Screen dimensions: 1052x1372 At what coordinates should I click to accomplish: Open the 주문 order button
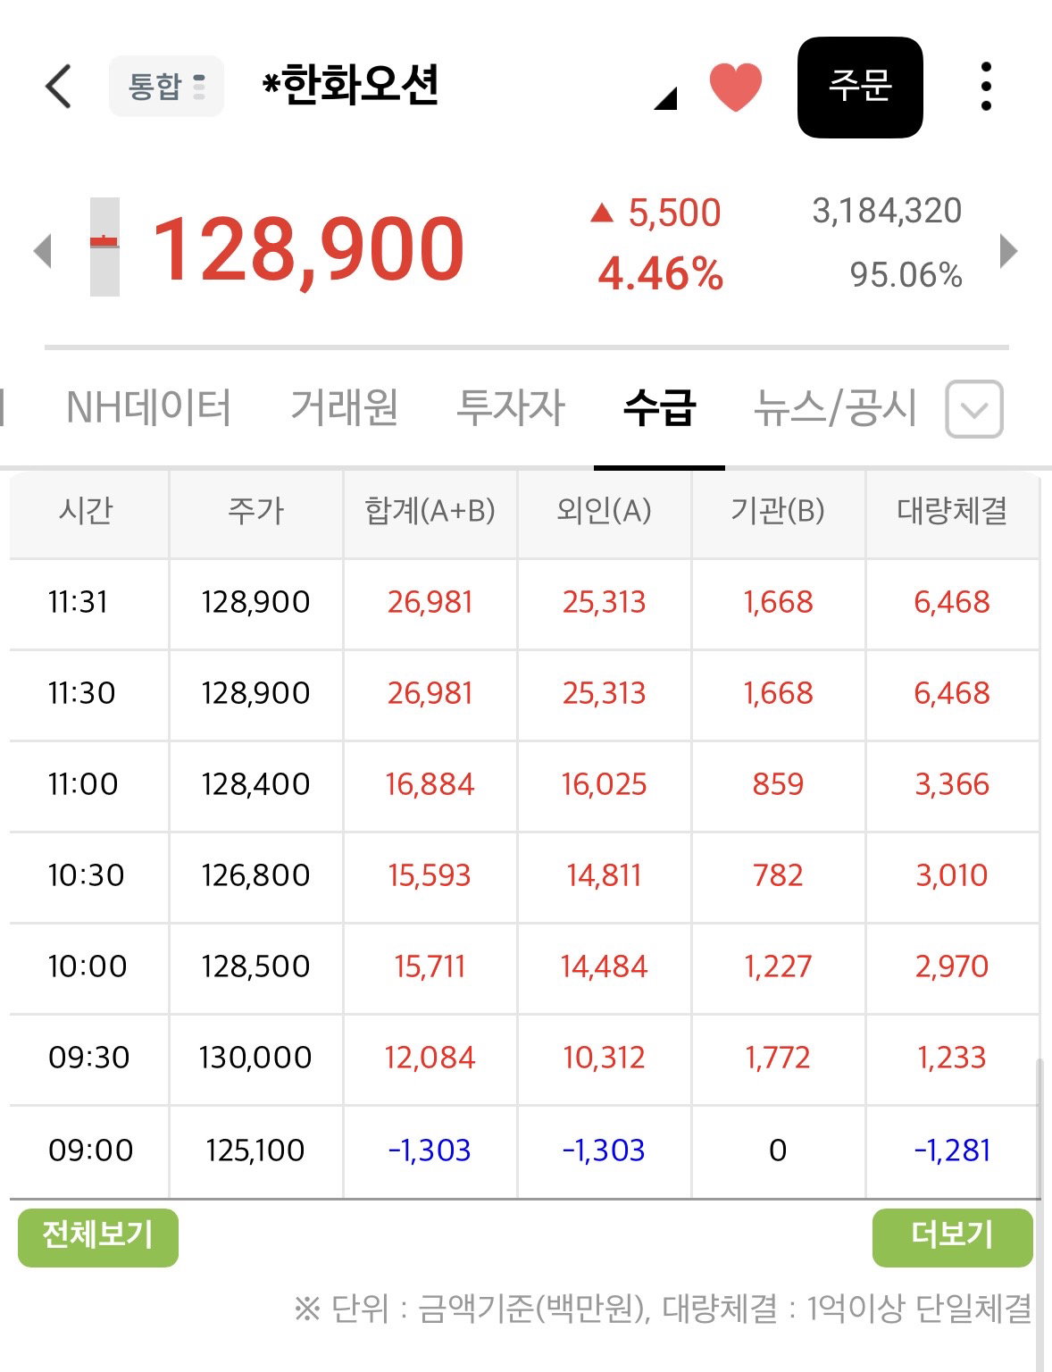click(x=860, y=88)
